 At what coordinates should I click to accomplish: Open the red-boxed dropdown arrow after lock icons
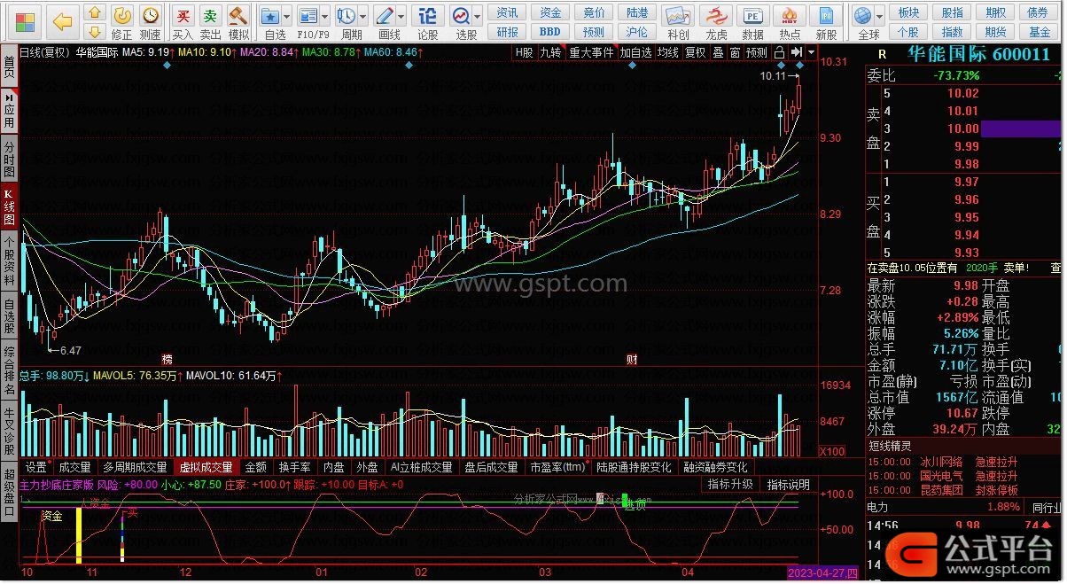(811, 52)
